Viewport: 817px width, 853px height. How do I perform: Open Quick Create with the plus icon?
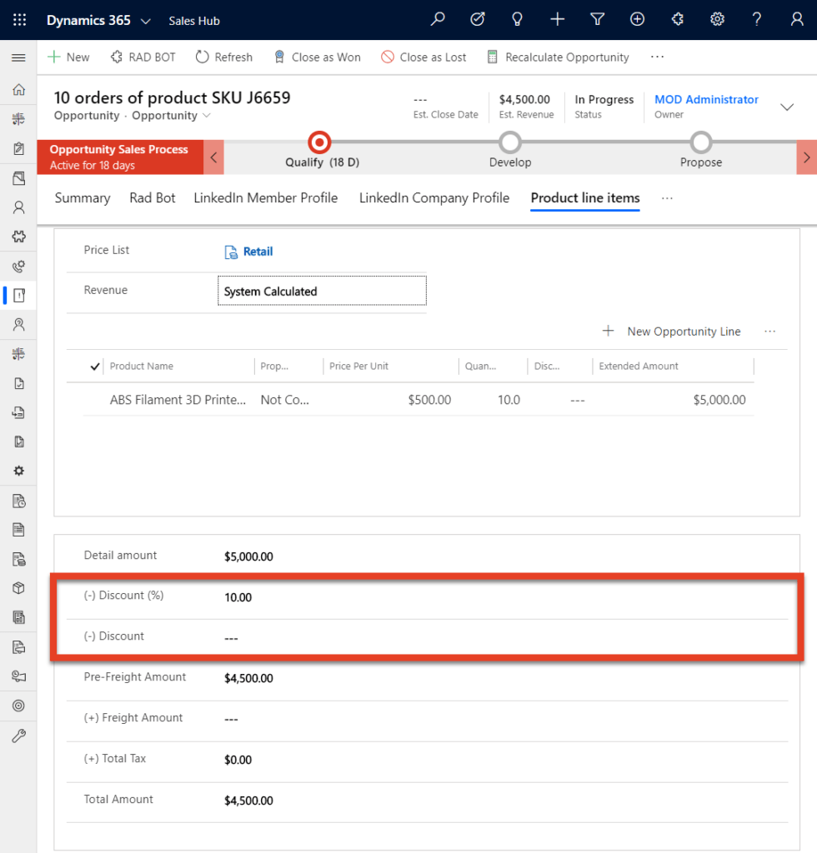[x=557, y=19]
